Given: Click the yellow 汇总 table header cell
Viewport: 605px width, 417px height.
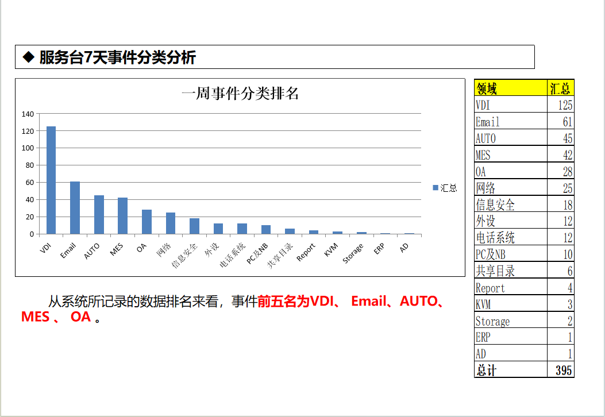Looking at the screenshot, I should 560,88.
